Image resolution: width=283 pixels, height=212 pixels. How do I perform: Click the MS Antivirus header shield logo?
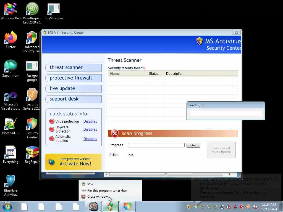tap(200, 41)
